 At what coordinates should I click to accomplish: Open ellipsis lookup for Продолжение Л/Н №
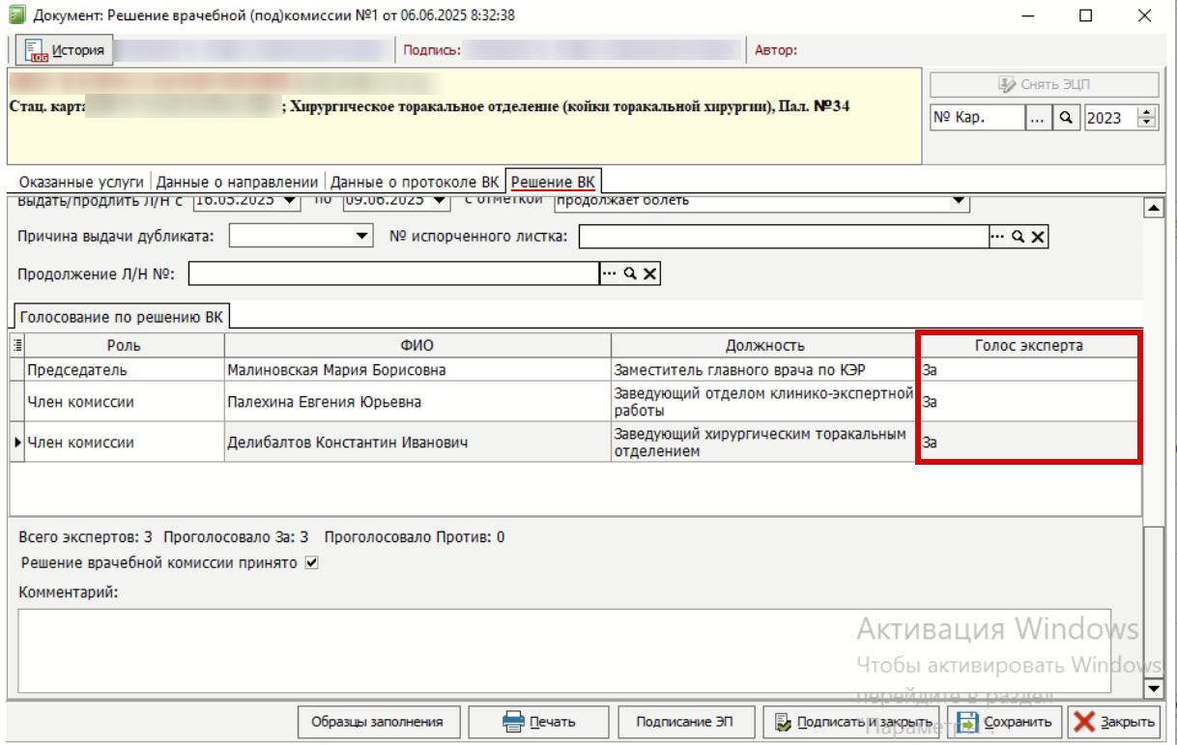pos(610,274)
